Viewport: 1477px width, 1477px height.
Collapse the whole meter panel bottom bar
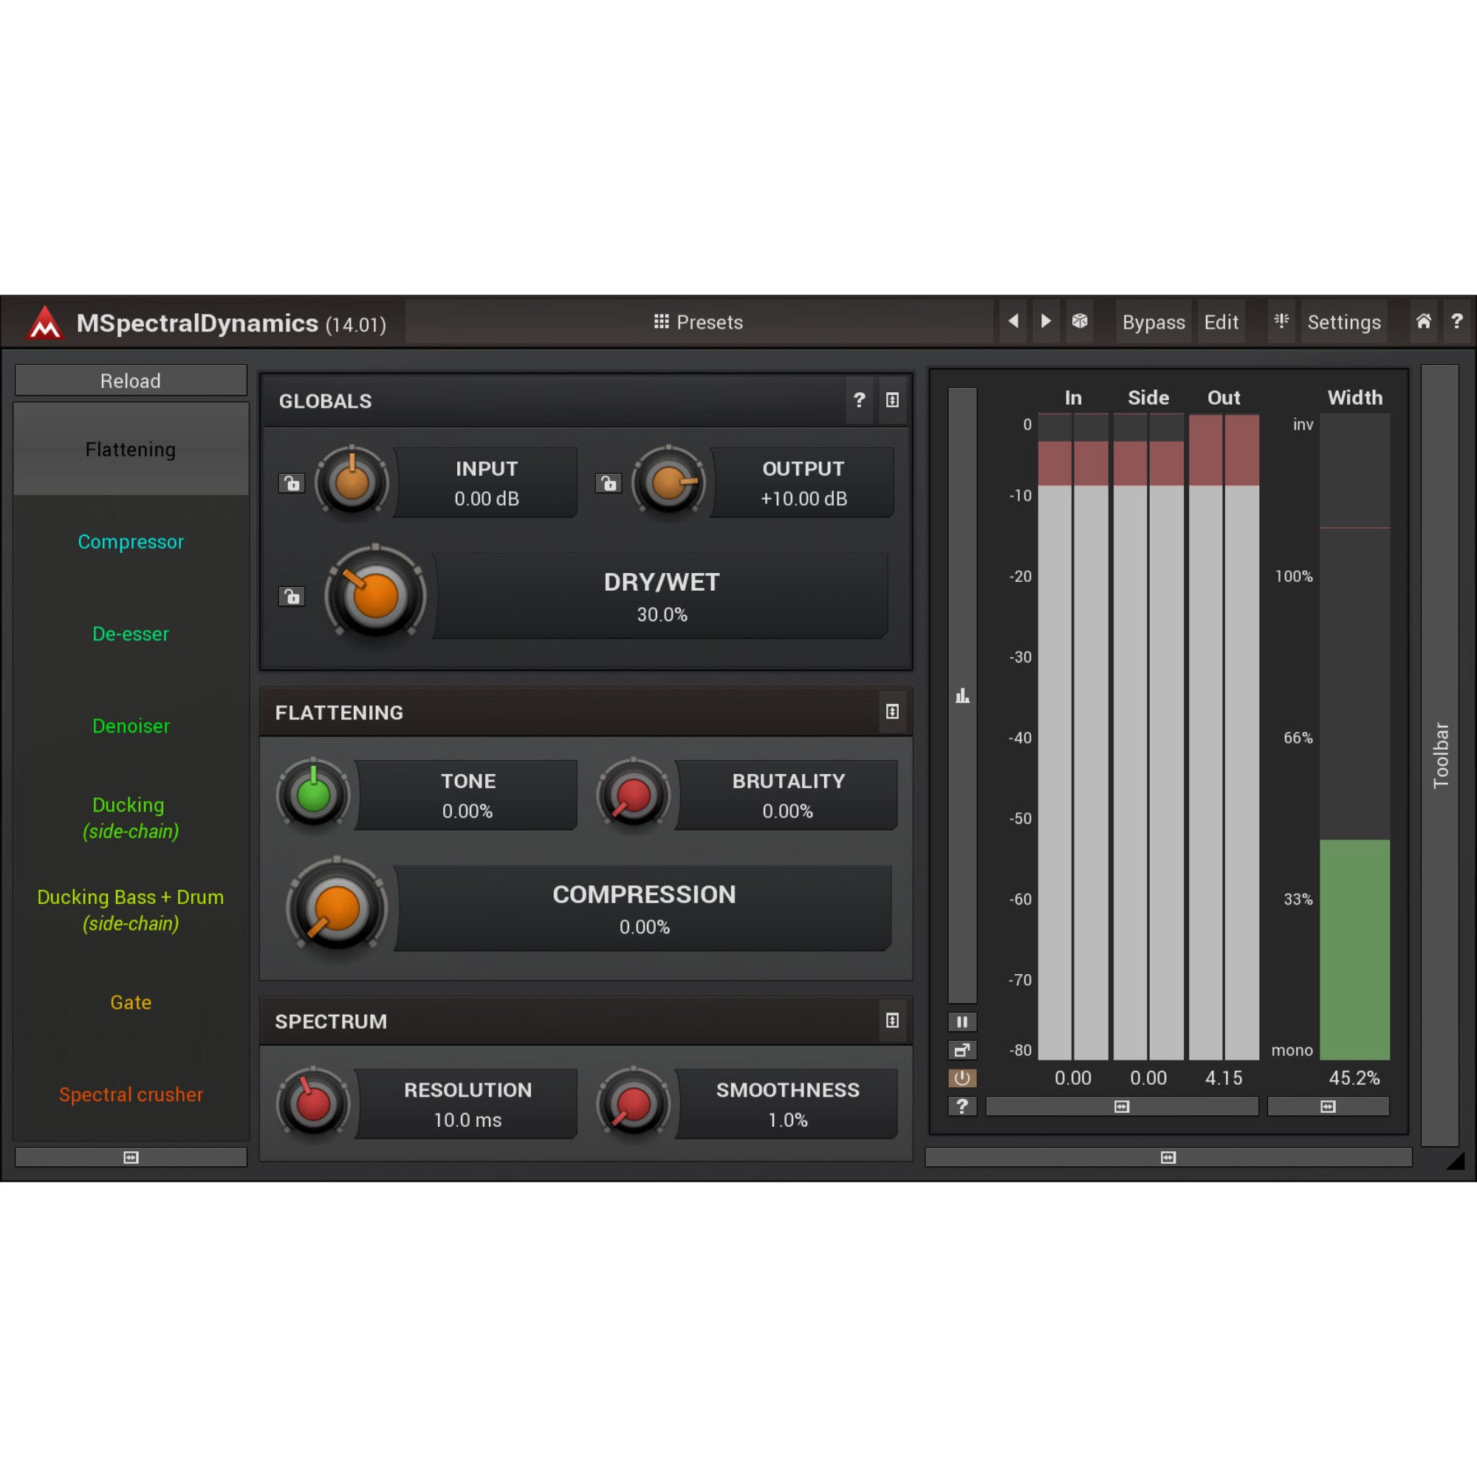1168,1157
